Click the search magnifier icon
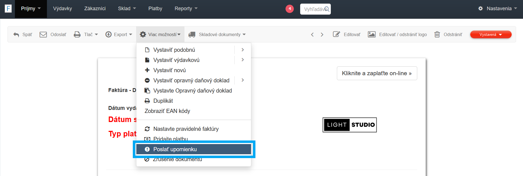 coord(327,9)
